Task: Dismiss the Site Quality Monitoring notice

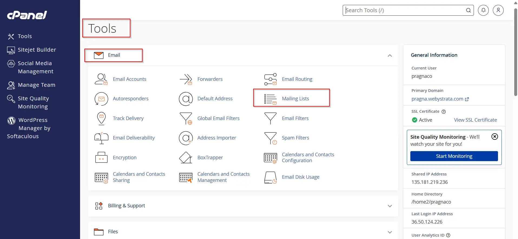Action: 495,137
